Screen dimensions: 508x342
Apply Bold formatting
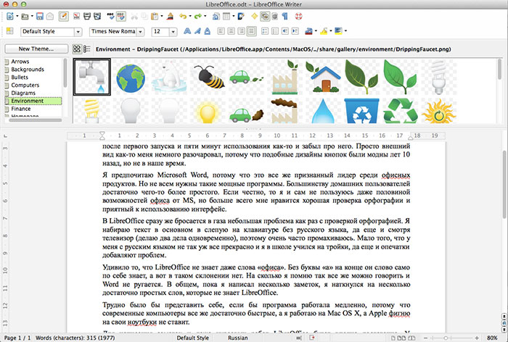coord(187,31)
